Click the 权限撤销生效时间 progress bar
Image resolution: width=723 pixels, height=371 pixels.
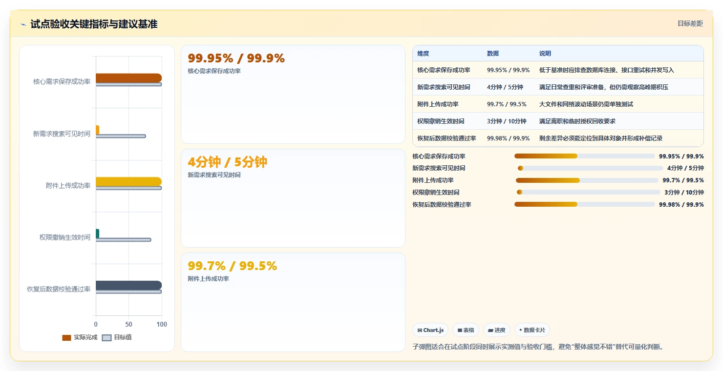588,192
